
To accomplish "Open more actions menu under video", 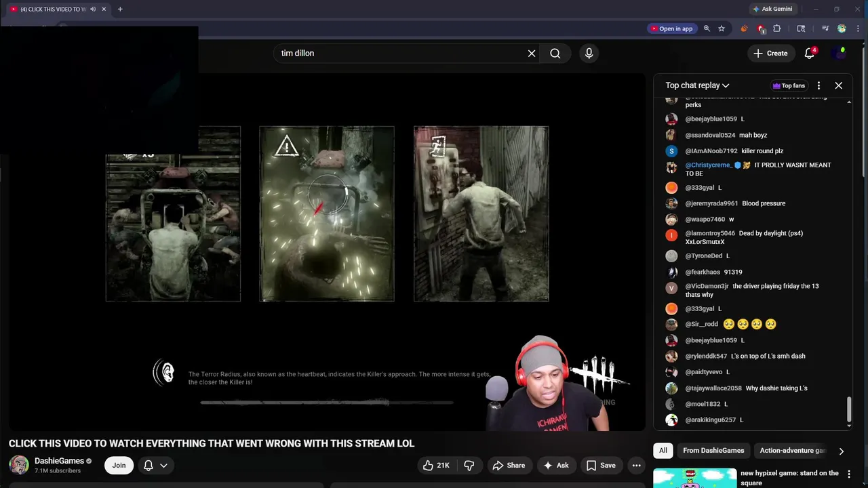I will coord(636,465).
